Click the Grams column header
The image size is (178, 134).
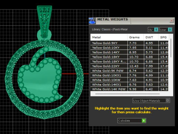[x=136, y=37]
